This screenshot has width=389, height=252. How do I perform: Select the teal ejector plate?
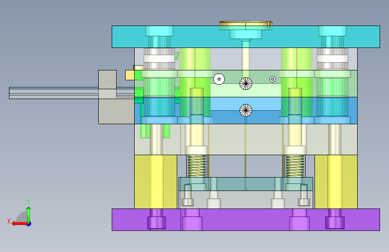click(x=245, y=184)
